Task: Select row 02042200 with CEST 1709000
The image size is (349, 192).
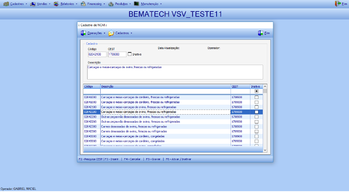Action: [173, 122]
